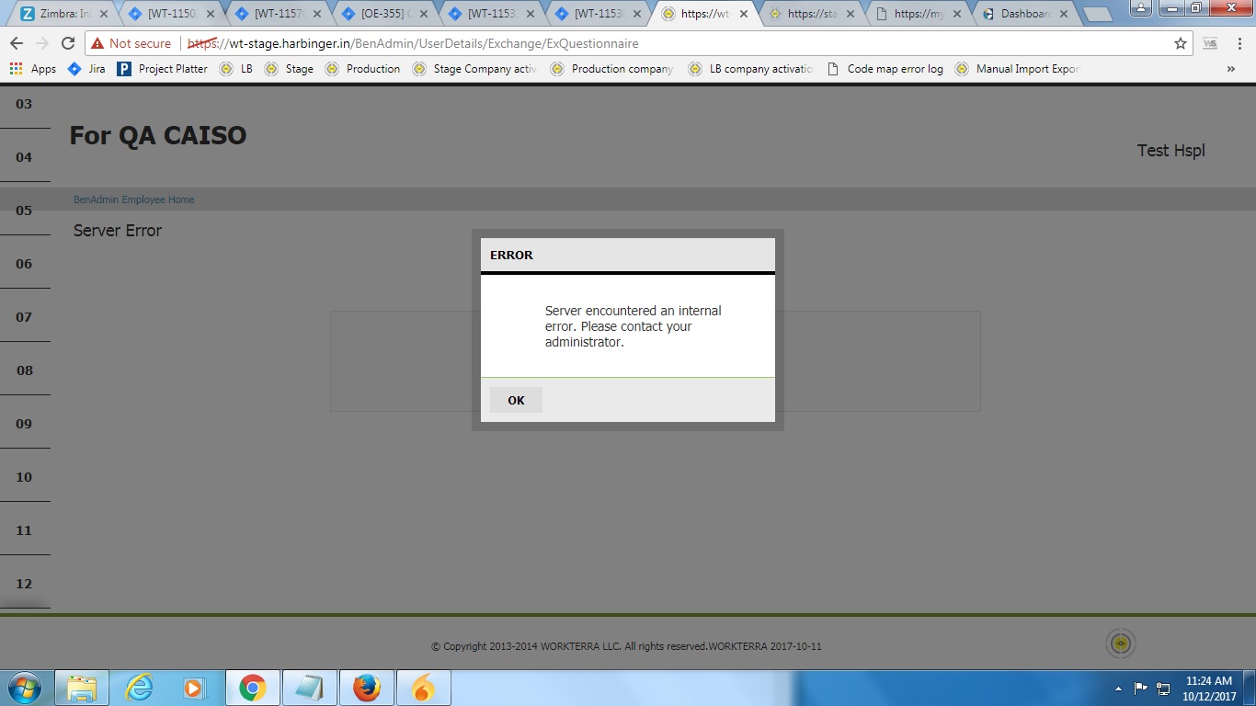1256x706 pixels.
Task: Open the Code map error log bookmark
Action: pos(885,69)
